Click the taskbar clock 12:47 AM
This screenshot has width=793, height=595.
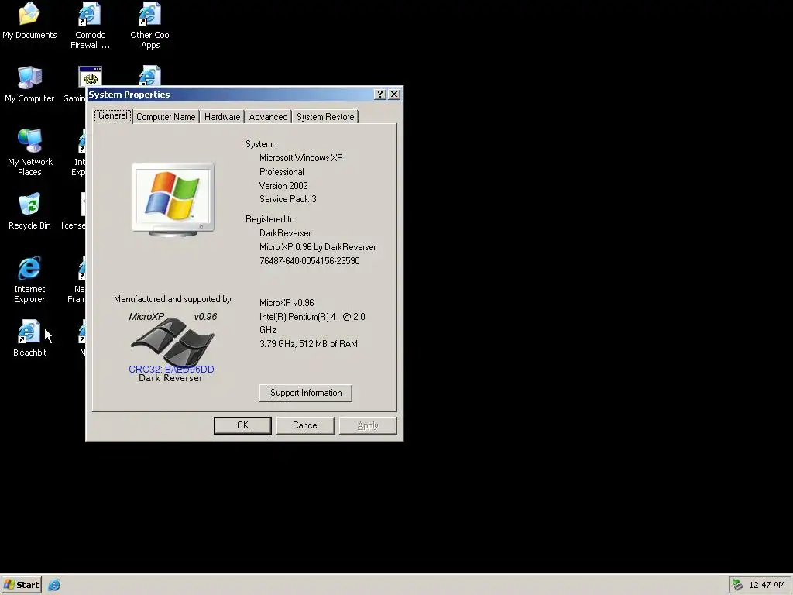pos(767,585)
